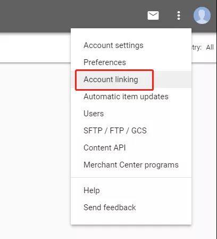Image resolution: width=217 pixels, height=239 pixels.
Task: Open the Content API settings
Action: [105, 148]
